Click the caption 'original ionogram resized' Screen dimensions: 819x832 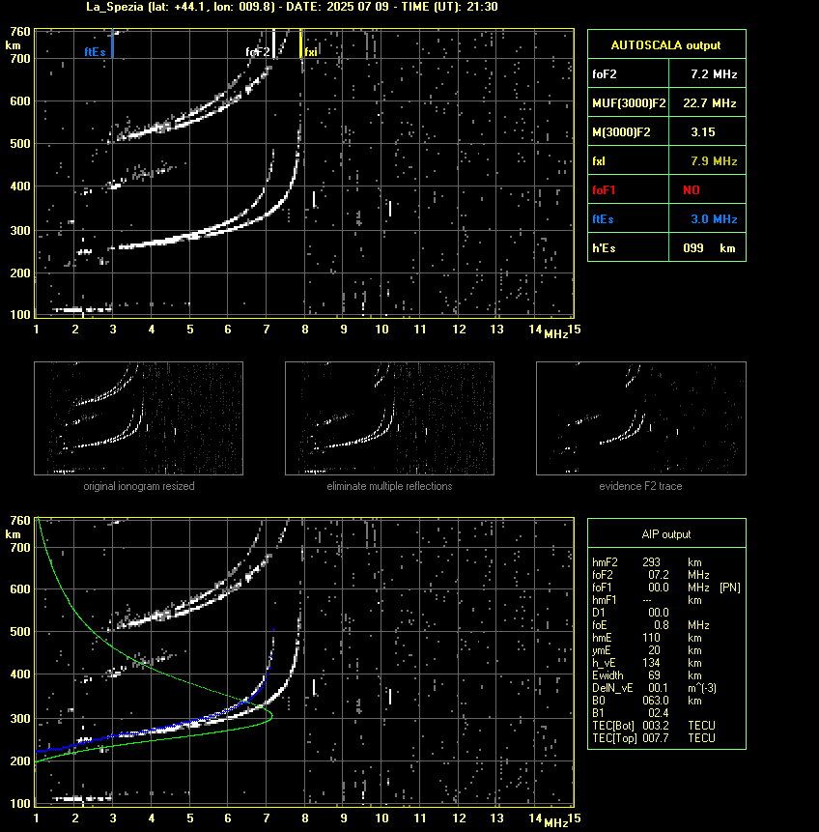pyautogui.click(x=139, y=486)
